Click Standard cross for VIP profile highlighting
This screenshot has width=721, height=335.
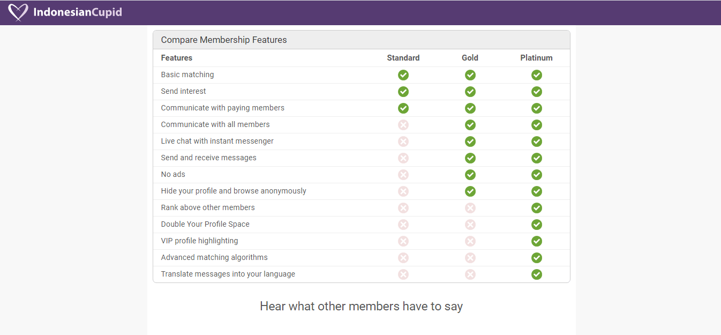click(x=403, y=241)
